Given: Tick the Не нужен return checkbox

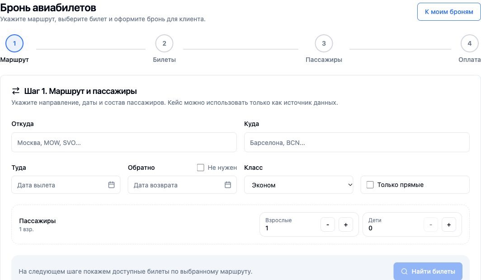Looking at the screenshot, I should coord(200,168).
